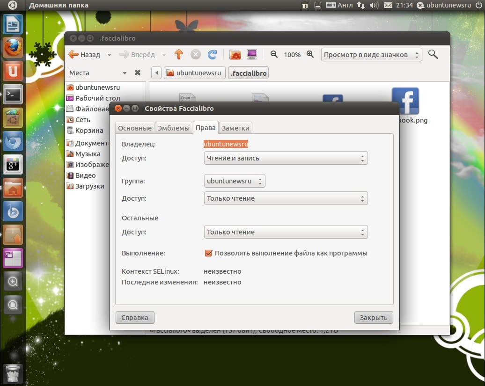Click highlighted owner name ubuntunewsru

(226, 144)
